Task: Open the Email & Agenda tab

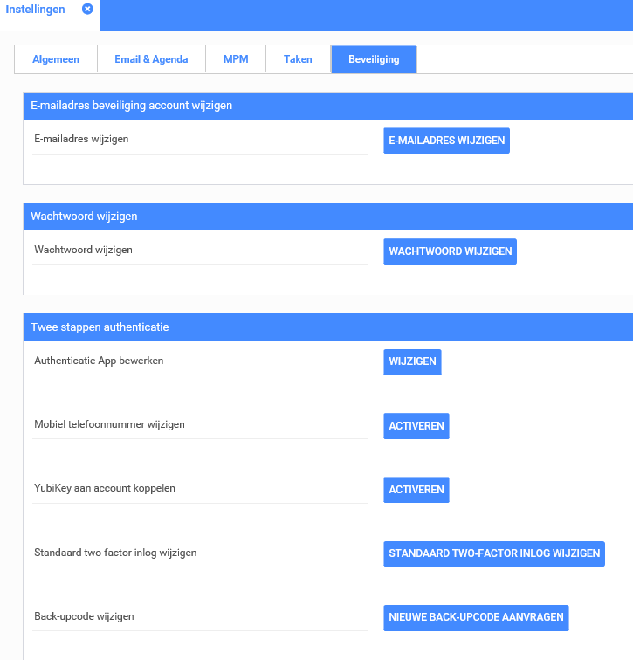Action: click(x=151, y=59)
